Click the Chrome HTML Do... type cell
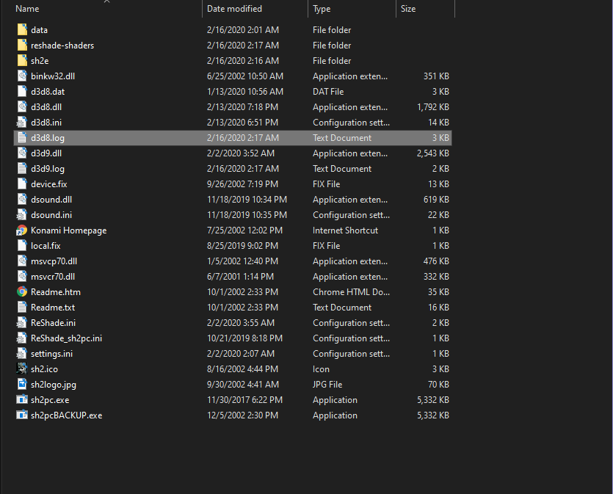This screenshot has height=494, width=613. coord(351,292)
